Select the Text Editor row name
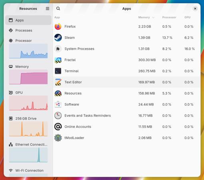The image size is (204, 180). click(73, 82)
